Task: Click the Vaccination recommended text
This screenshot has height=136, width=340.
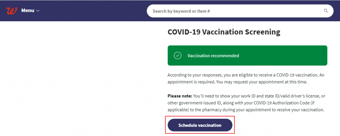Action: (x=213, y=56)
